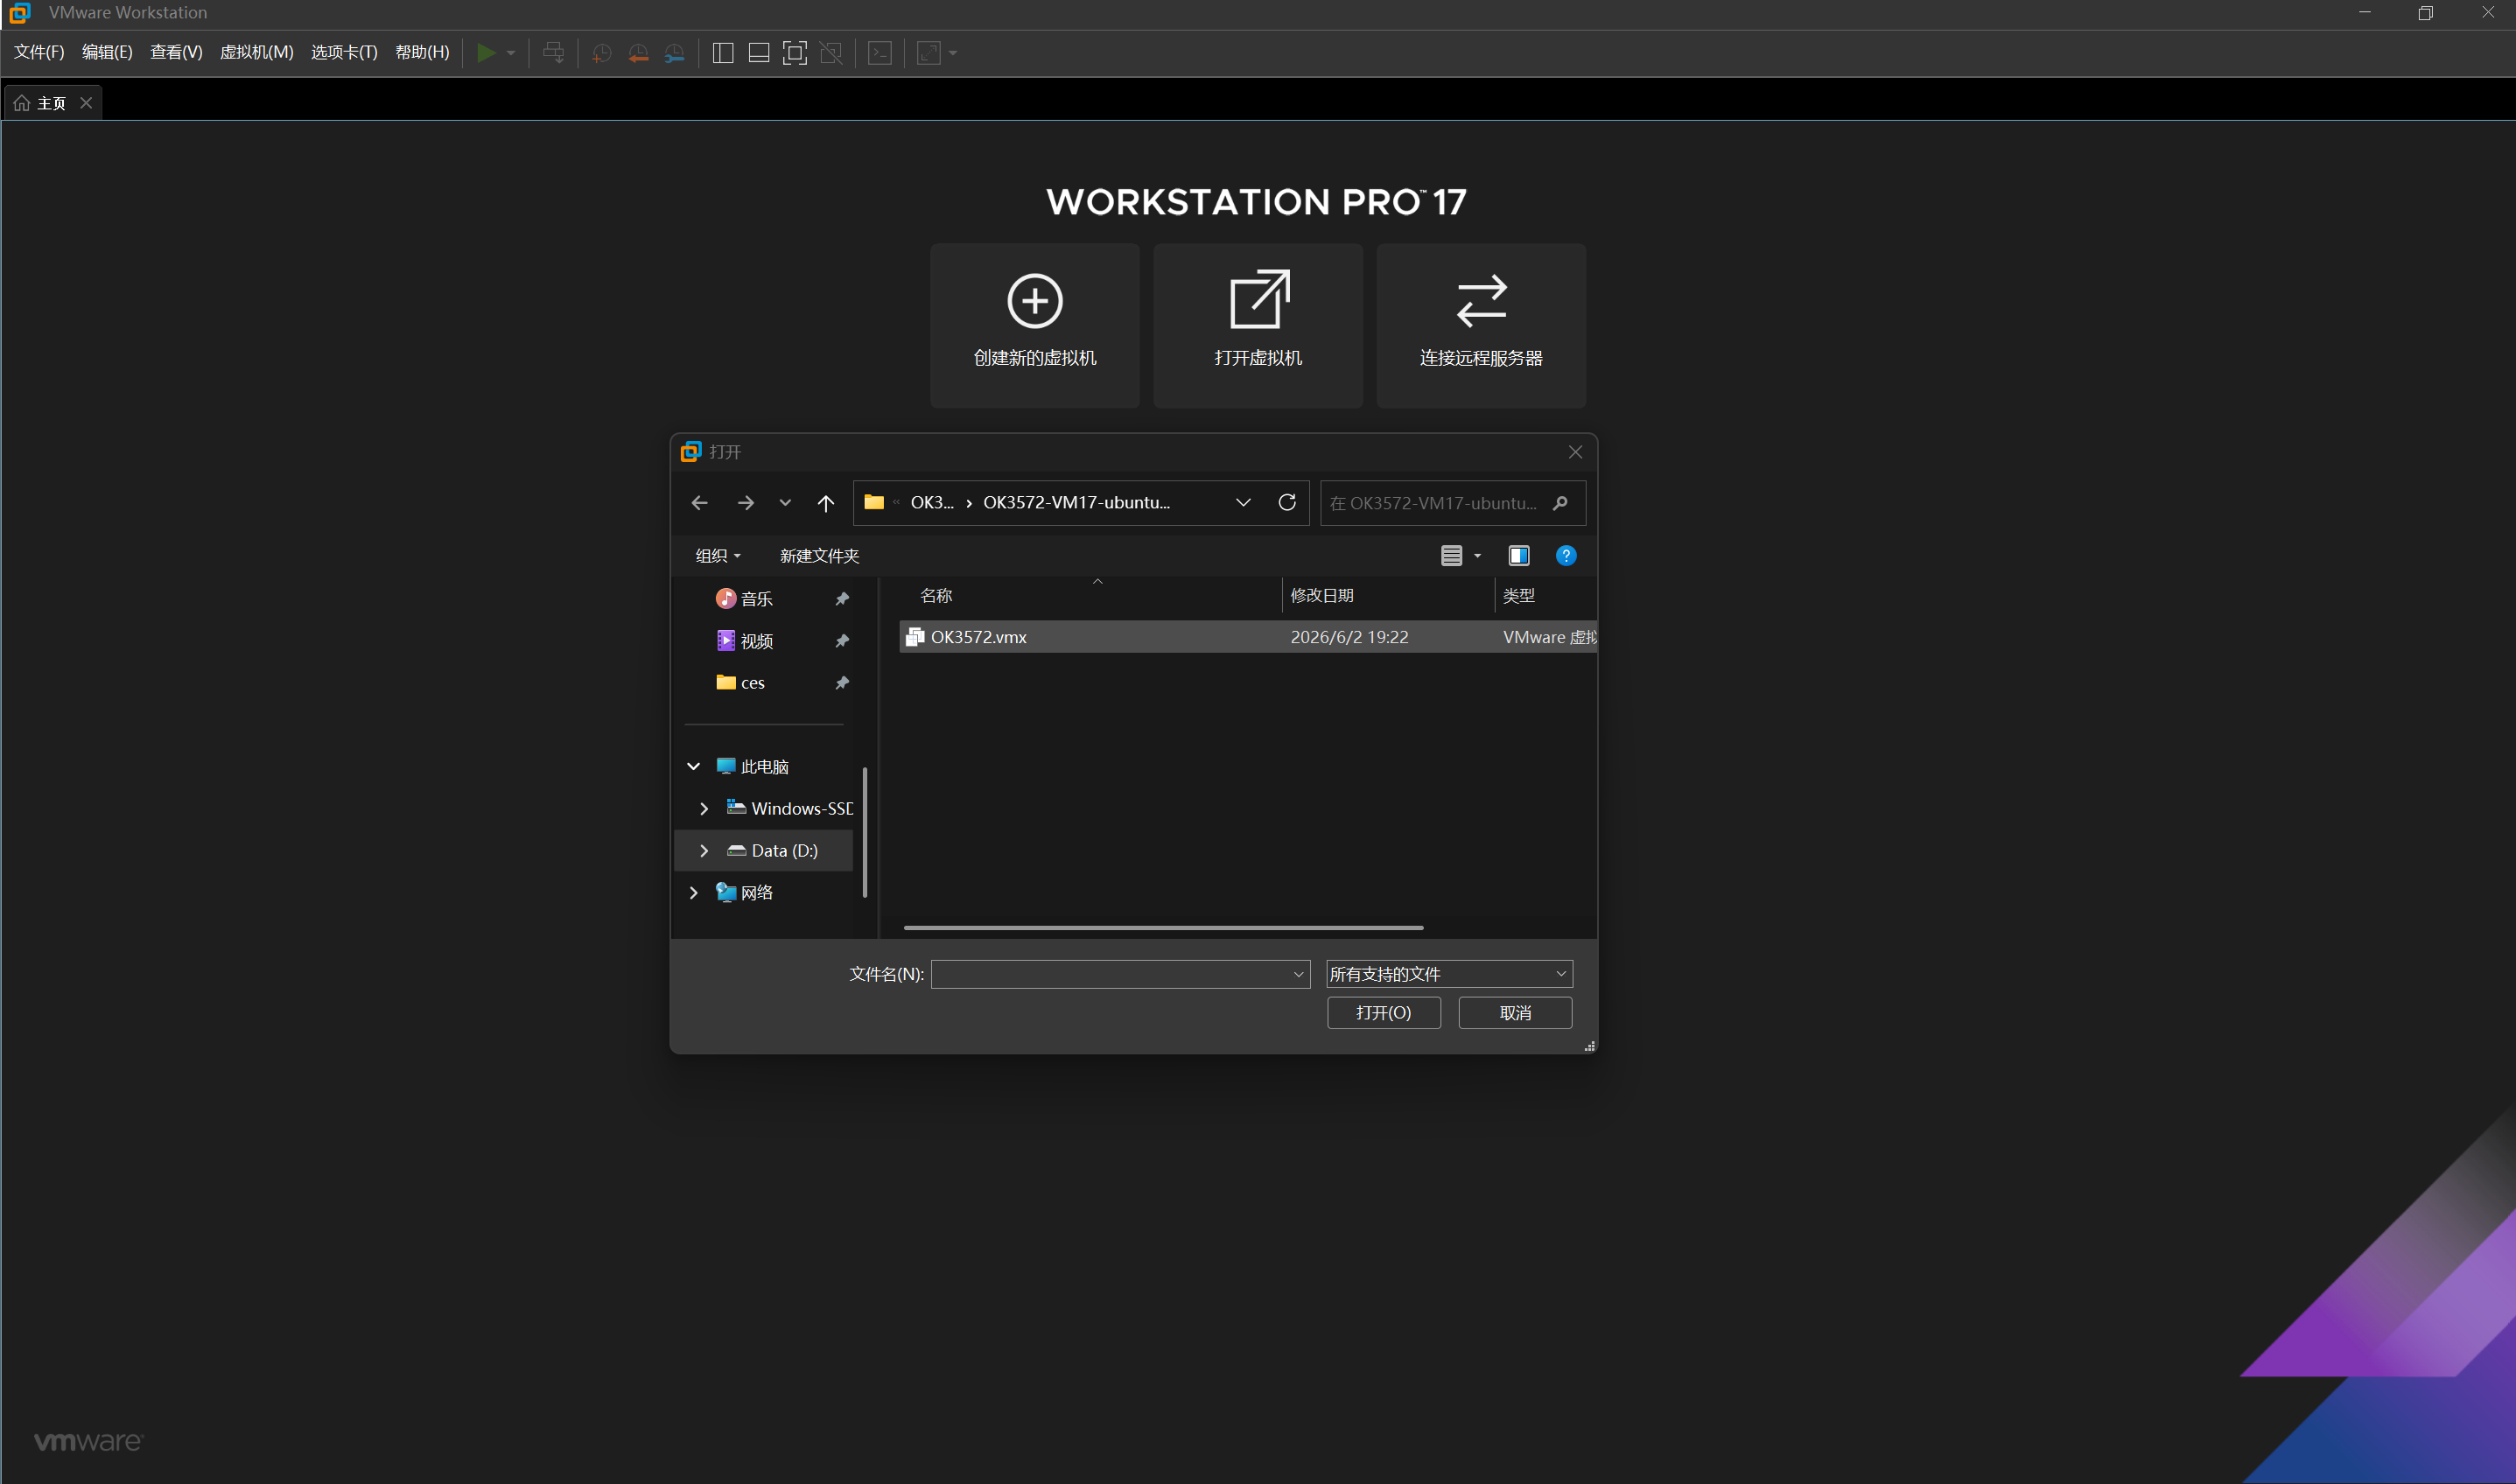The image size is (2516, 1484).
Task: Select the 主页 home tab
Action: tap(52, 103)
